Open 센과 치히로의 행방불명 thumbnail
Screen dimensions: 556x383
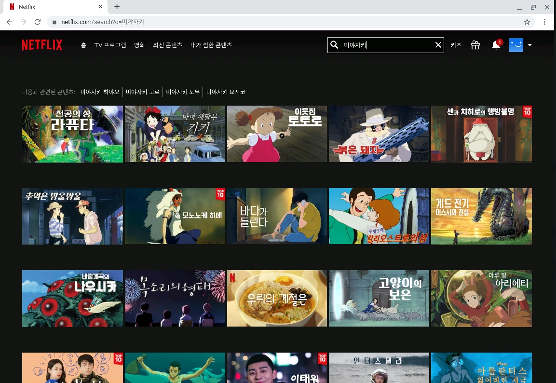click(481, 134)
